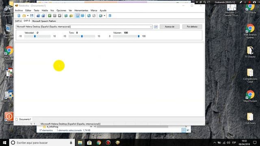Open the Ver menu

click(x=70, y=11)
